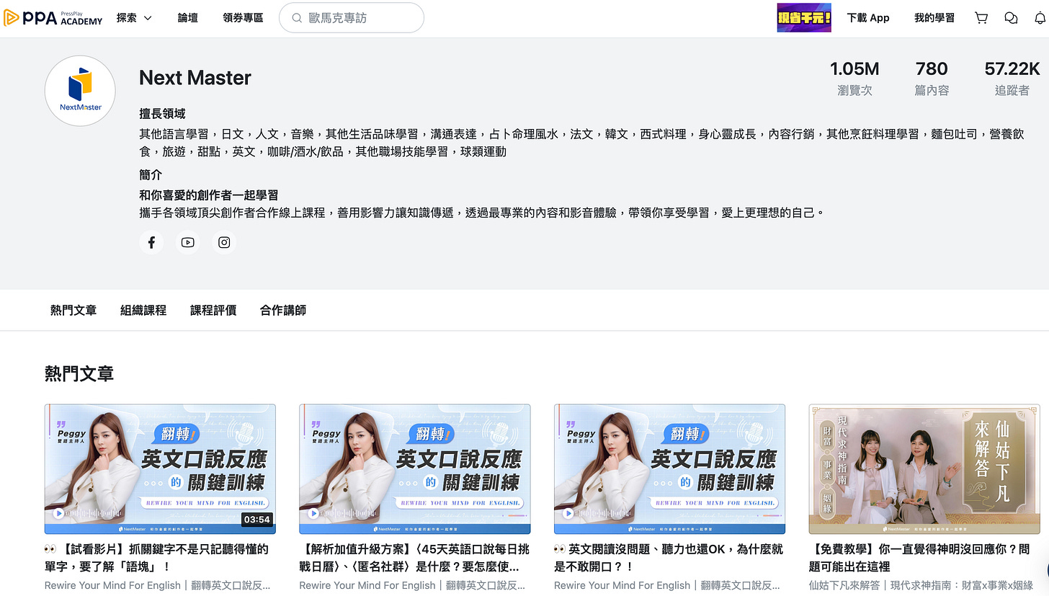The image size is (1049, 596).
Task: Open 我的學習 page
Action: coord(934,18)
